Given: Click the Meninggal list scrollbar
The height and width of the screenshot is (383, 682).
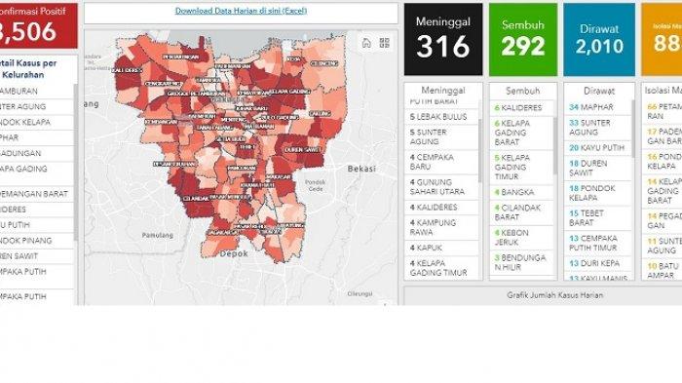Looking at the screenshot, I should tap(479, 151).
